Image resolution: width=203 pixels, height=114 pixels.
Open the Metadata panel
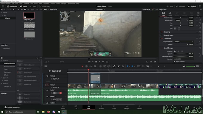point(180,7)
